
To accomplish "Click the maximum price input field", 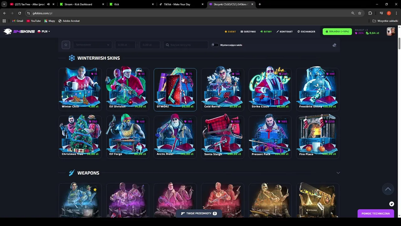I will tap(150, 45).
